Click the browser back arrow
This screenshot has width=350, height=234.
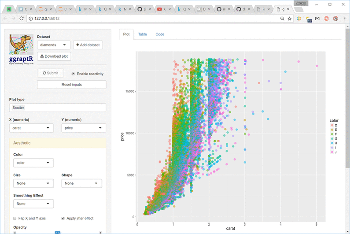[5, 19]
